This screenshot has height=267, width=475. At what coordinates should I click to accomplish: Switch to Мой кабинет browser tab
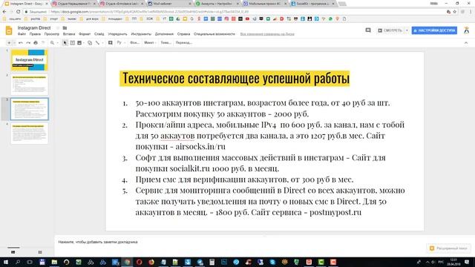click(x=169, y=4)
